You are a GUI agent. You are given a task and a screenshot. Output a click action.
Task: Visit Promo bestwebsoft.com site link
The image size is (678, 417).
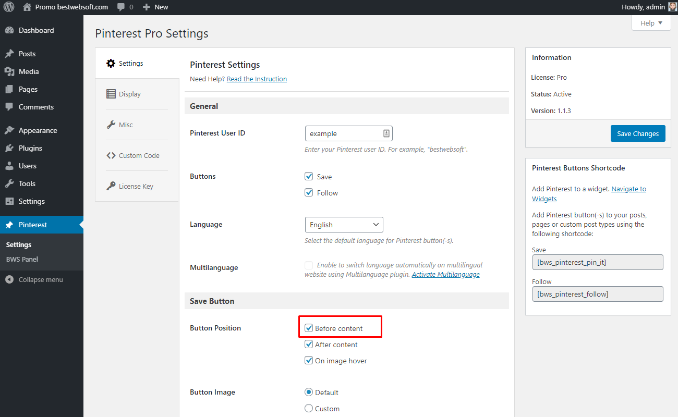[71, 7]
